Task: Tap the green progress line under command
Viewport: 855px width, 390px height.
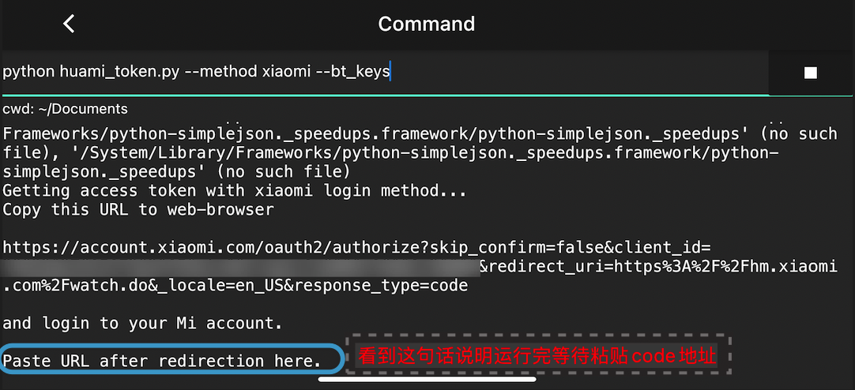Action: point(384,95)
